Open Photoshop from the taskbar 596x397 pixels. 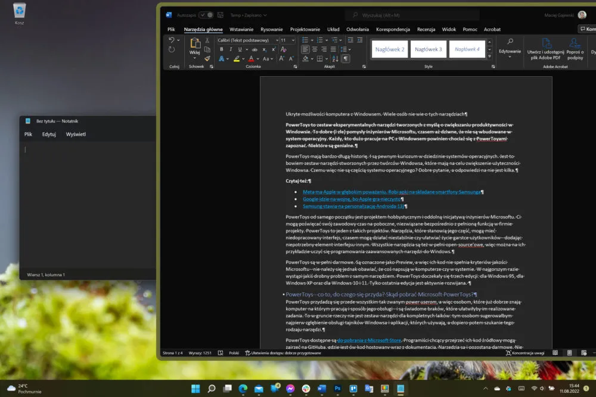pos(337,388)
